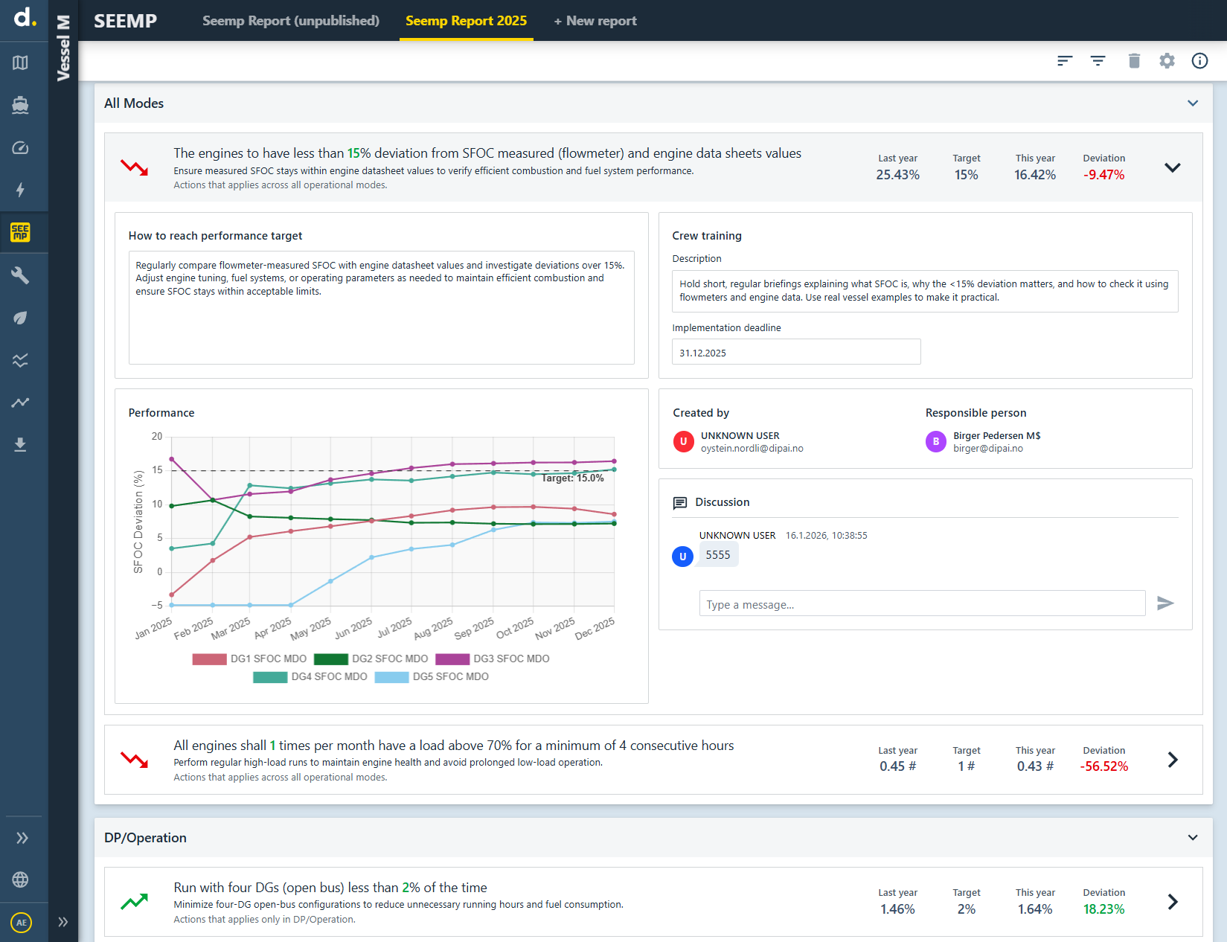Click the oystein.nordli@dipai.no email
Image resolution: width=1227 pixels, height=942 pixels.
[752, 449]
